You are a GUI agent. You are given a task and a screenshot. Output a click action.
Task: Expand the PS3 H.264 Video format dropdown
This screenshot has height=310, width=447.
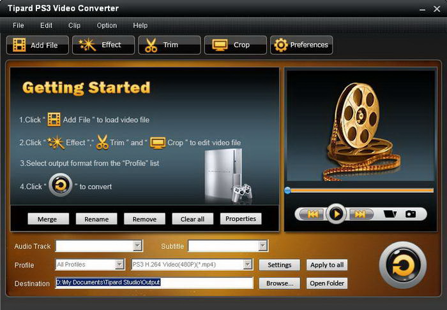(x=248, y=265)
